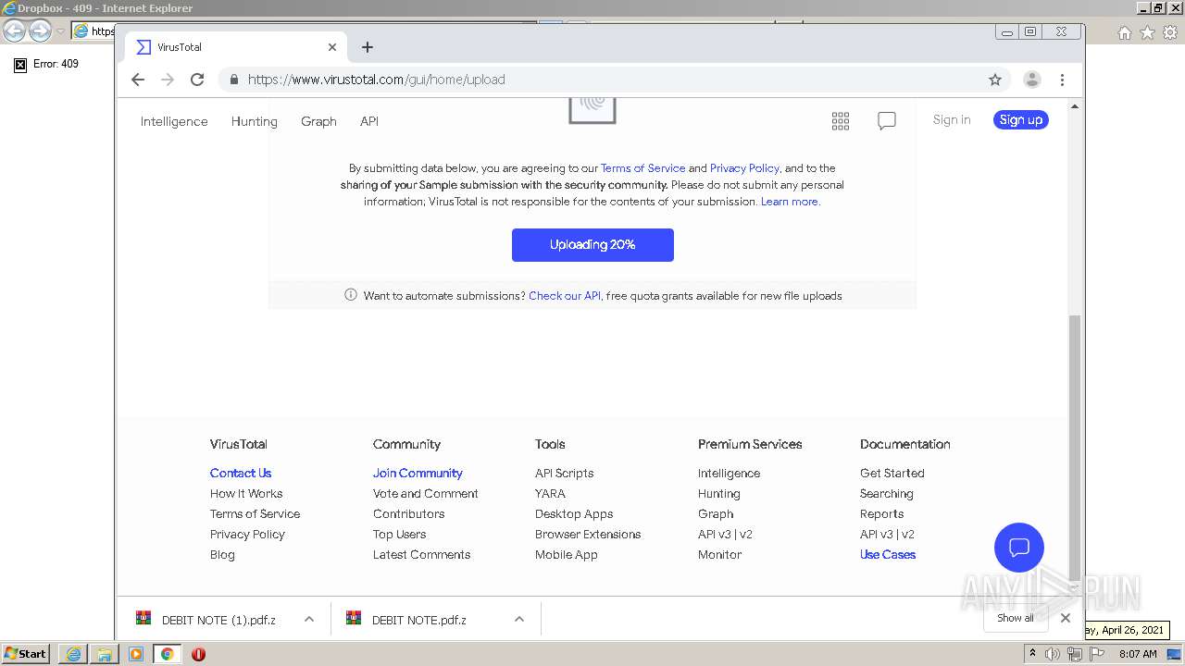Expand options for DEBIT NOTE (1).pdf.z

coord(309,619)
